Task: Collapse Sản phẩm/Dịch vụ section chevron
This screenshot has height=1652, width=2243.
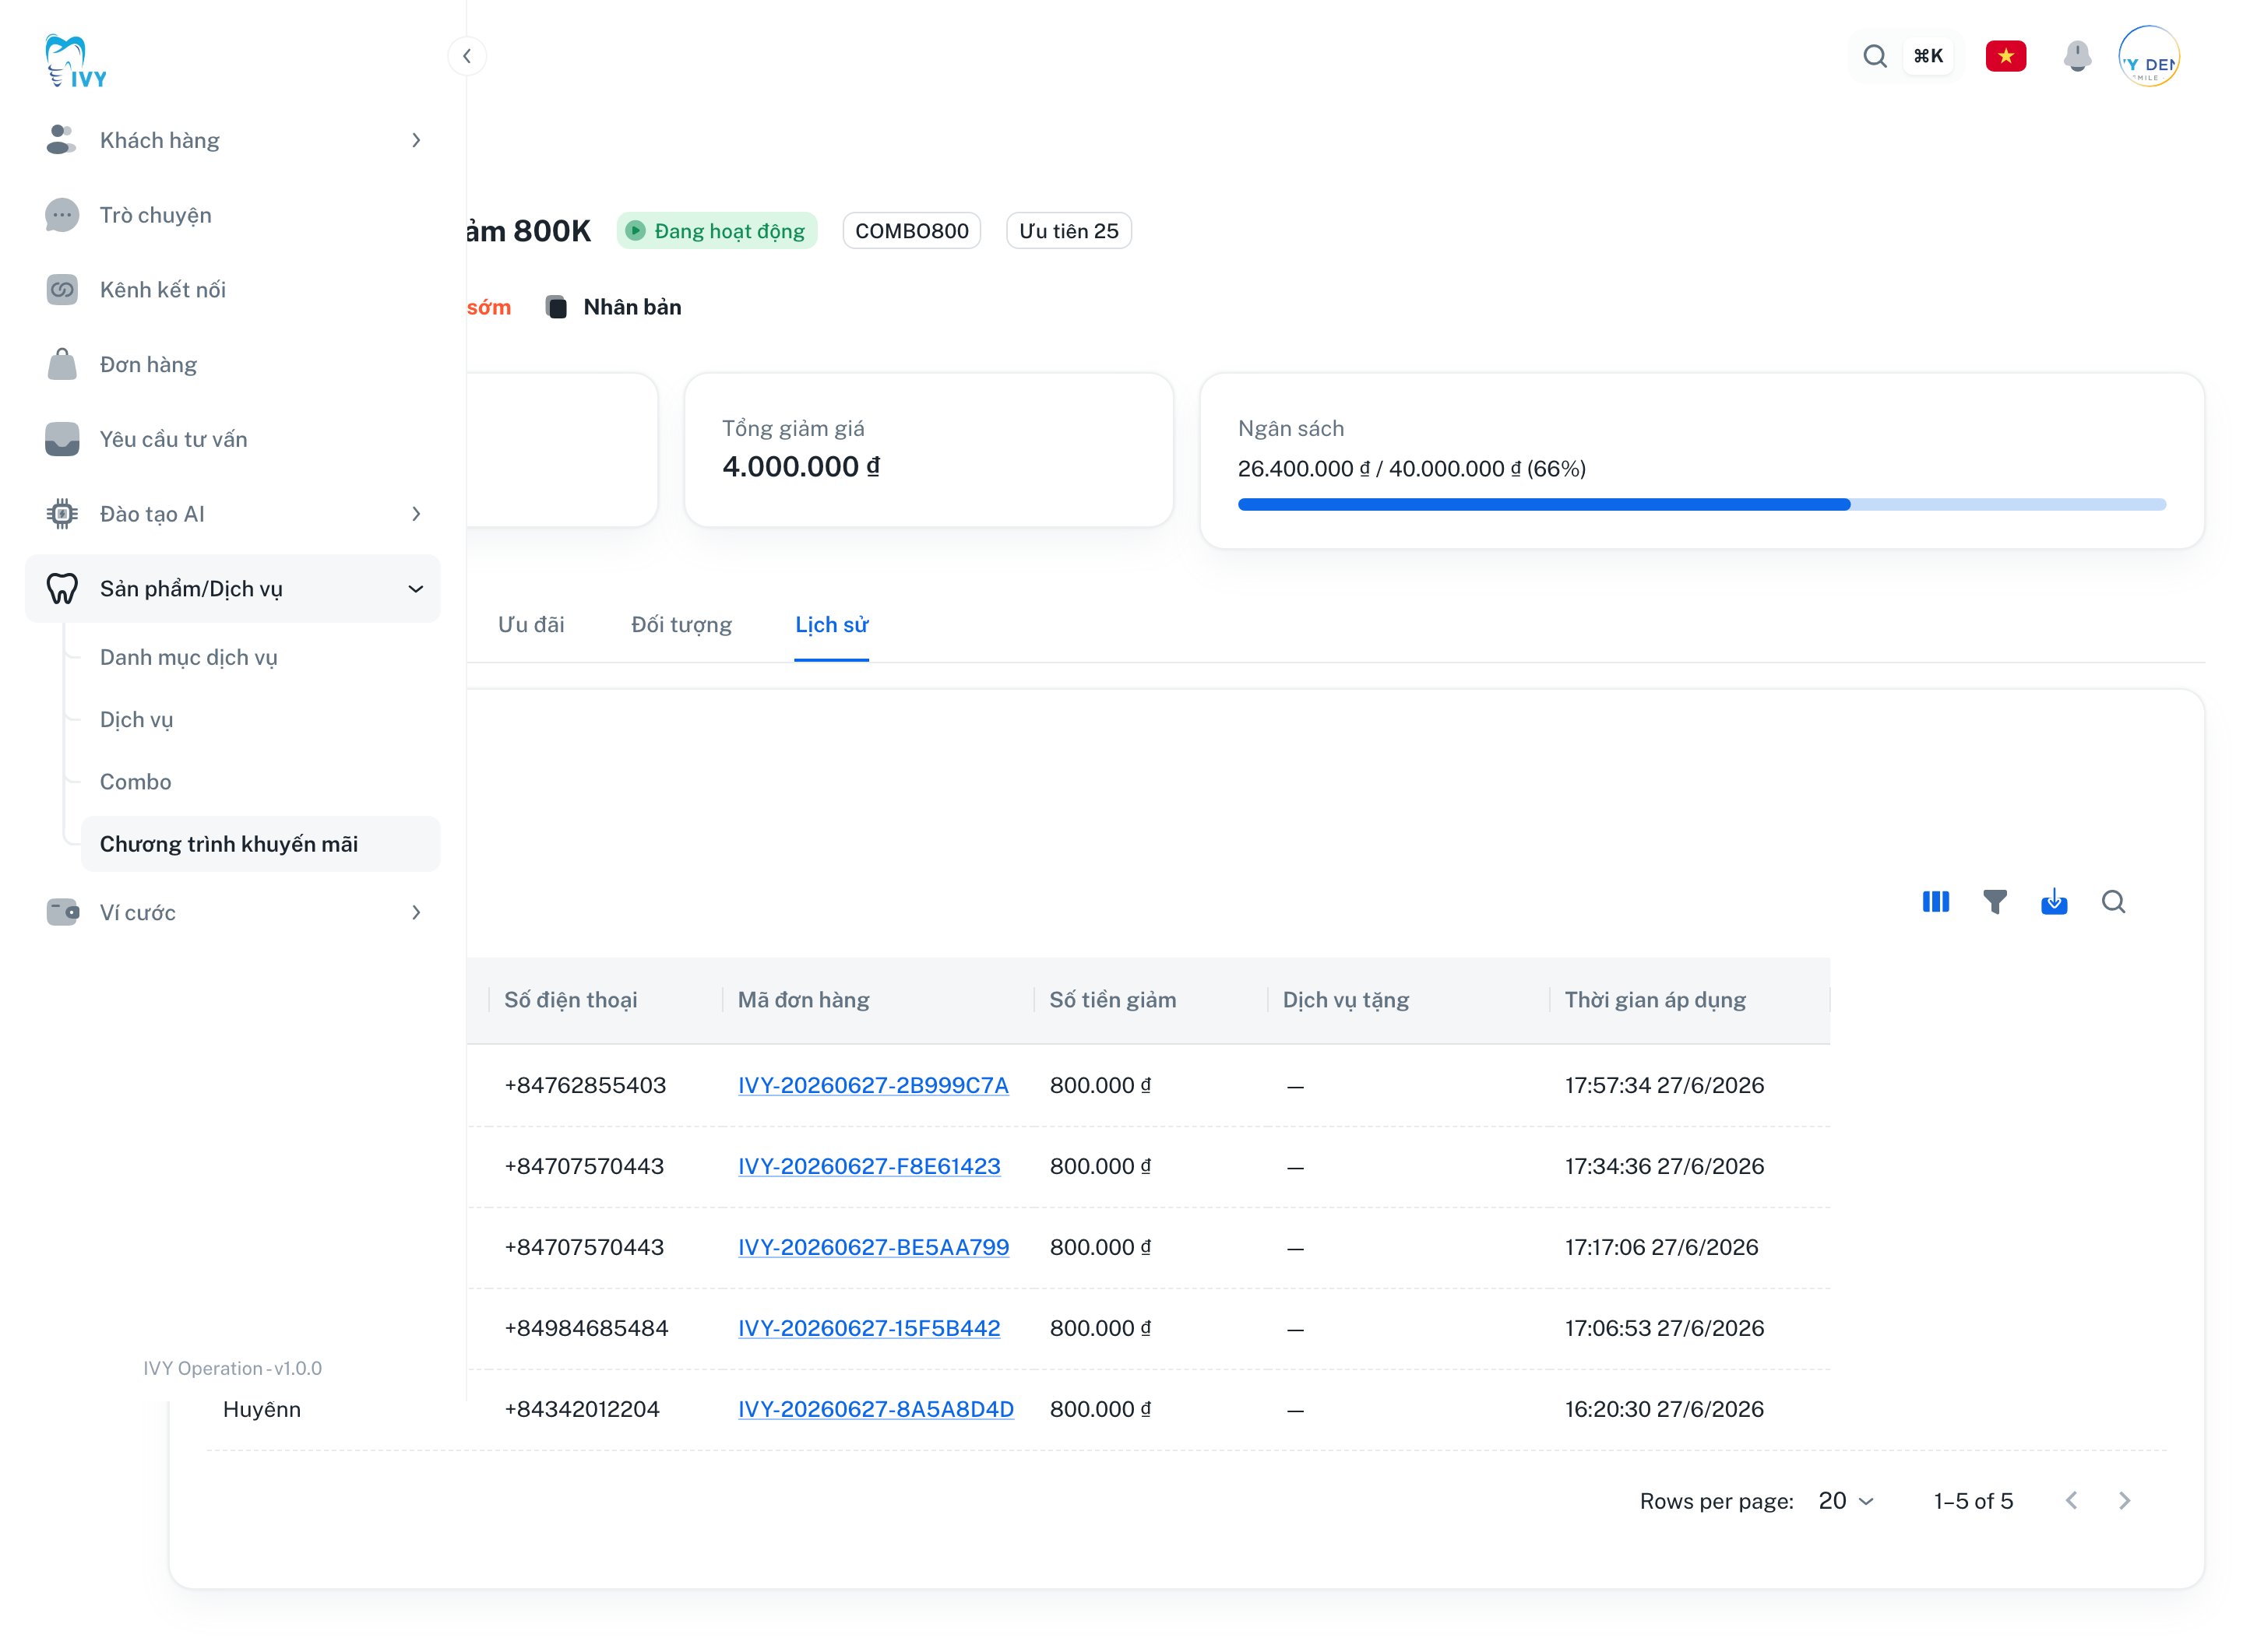Action: (x=416, y=589)
